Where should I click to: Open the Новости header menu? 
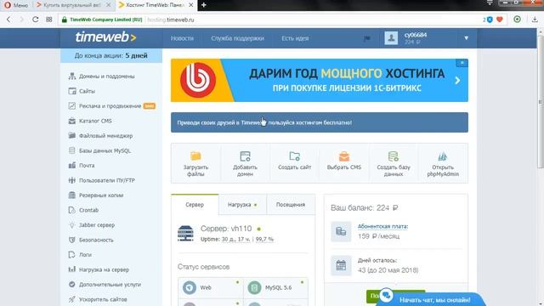(182, 38)
